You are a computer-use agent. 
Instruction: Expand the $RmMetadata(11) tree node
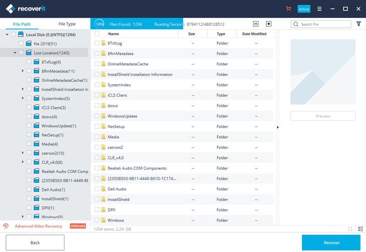point(22,71)
